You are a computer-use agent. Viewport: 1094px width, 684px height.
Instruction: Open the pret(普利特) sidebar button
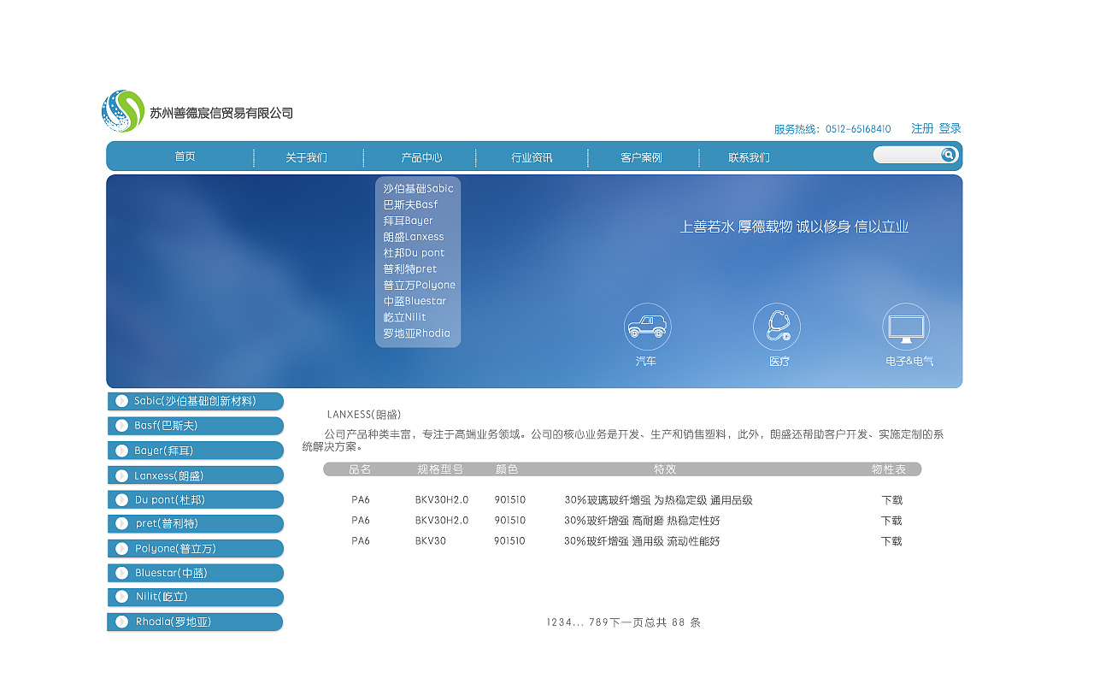pyautogui.click(x=195, y=523)
